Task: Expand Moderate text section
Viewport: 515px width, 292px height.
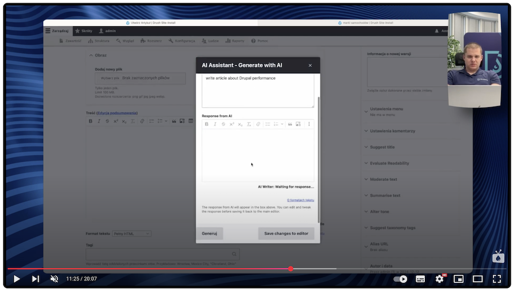Action: (383, 179)
